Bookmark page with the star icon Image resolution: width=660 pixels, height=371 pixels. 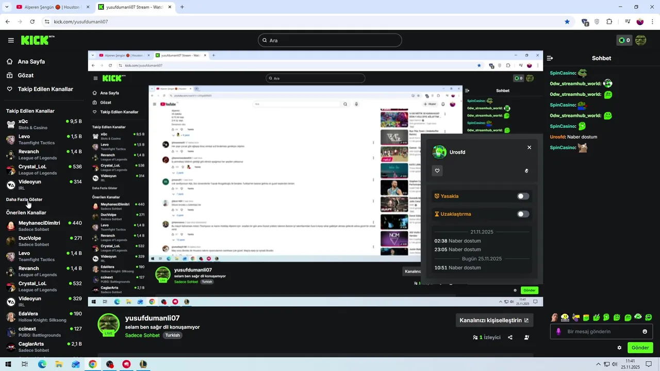(567, 22)
